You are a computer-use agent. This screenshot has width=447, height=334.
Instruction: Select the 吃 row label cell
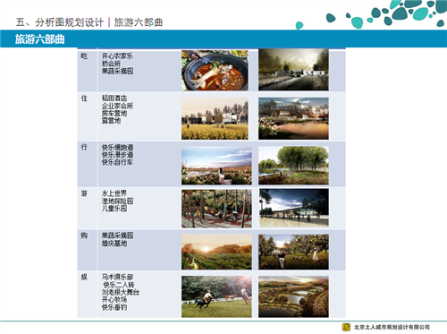pos(87,71)
